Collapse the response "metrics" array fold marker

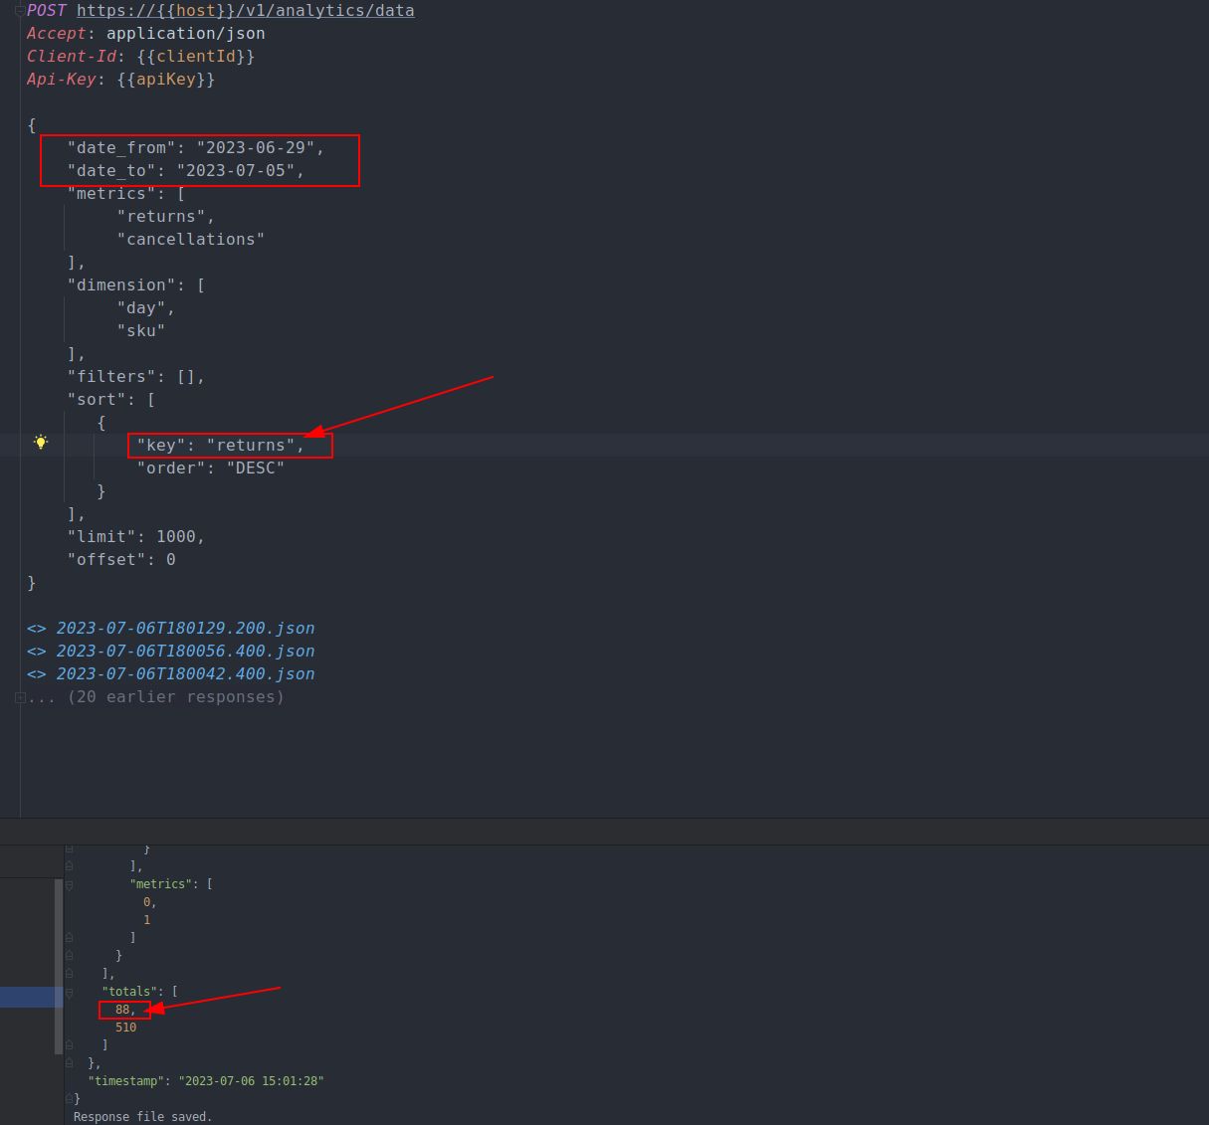(x=69, y=884)
